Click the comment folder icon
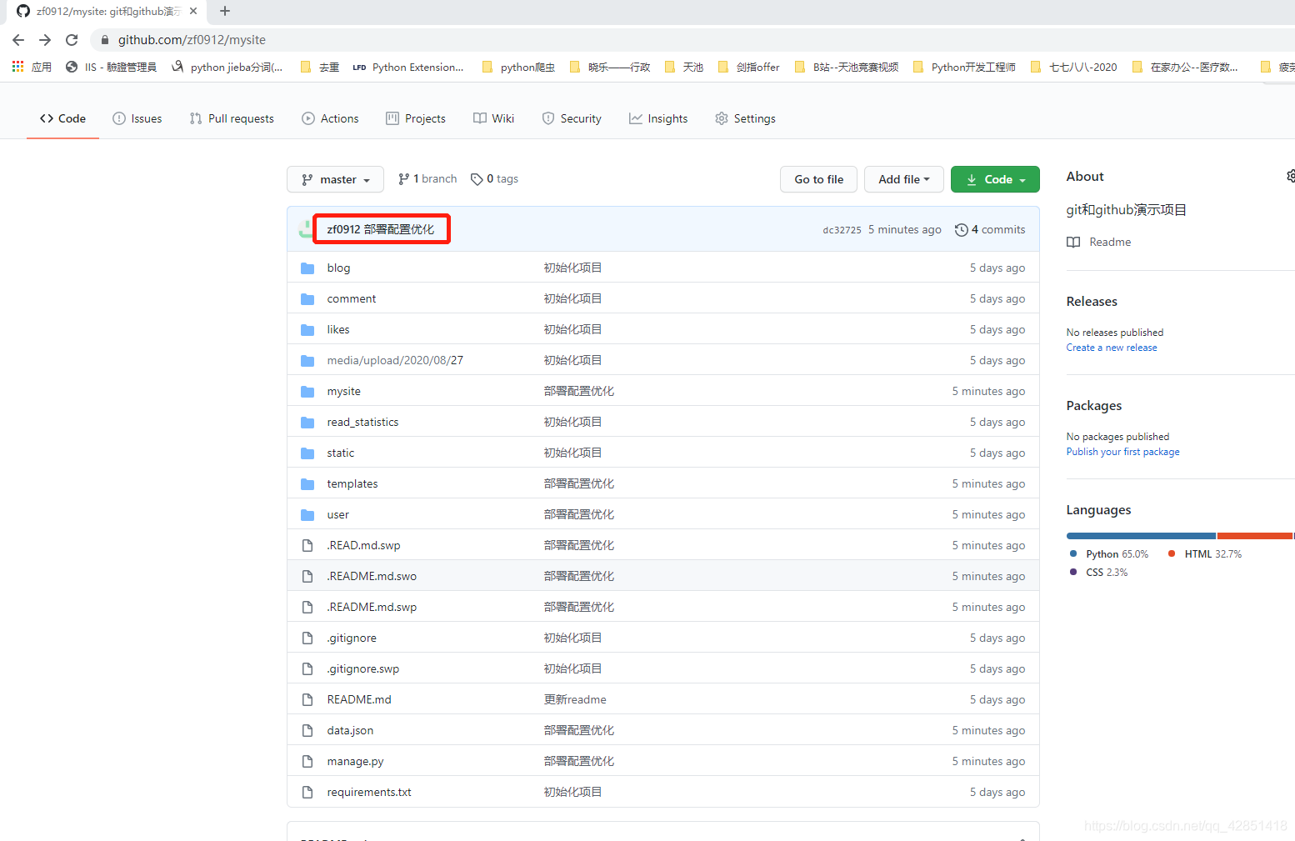 tap(307, 298)
